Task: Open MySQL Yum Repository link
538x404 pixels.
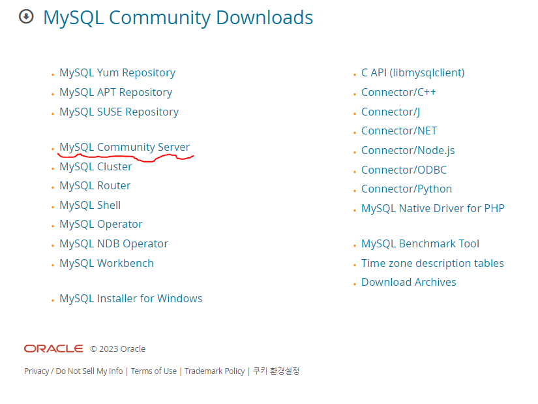Action: click(117, 73)
